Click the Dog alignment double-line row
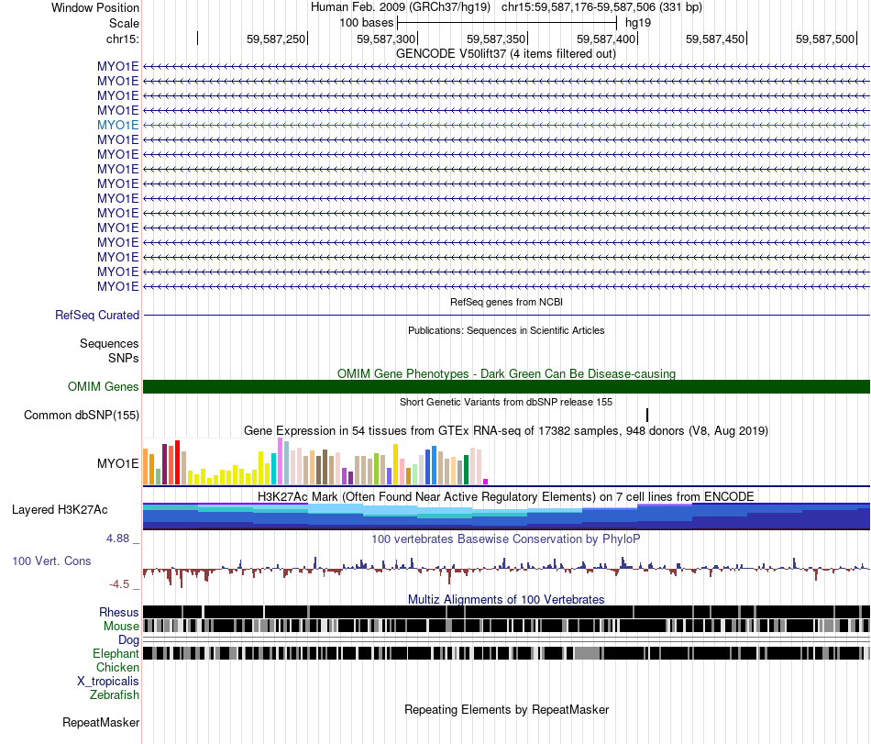This screenshot has height=744, width=871. click(506, 639)
